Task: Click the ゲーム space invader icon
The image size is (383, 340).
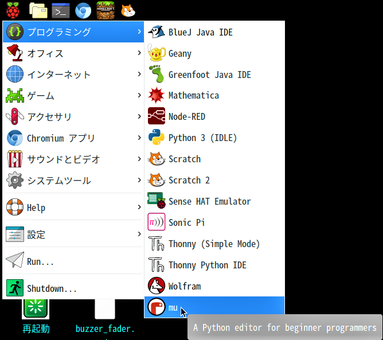Action: [15, 96]
